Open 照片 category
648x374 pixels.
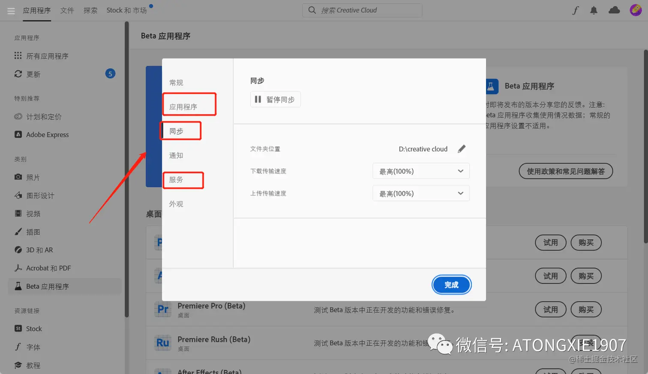tap(33, 177)
